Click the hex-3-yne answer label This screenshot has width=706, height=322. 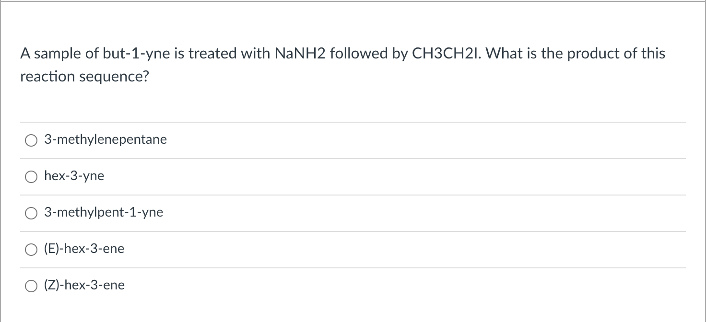pos(74,176)
